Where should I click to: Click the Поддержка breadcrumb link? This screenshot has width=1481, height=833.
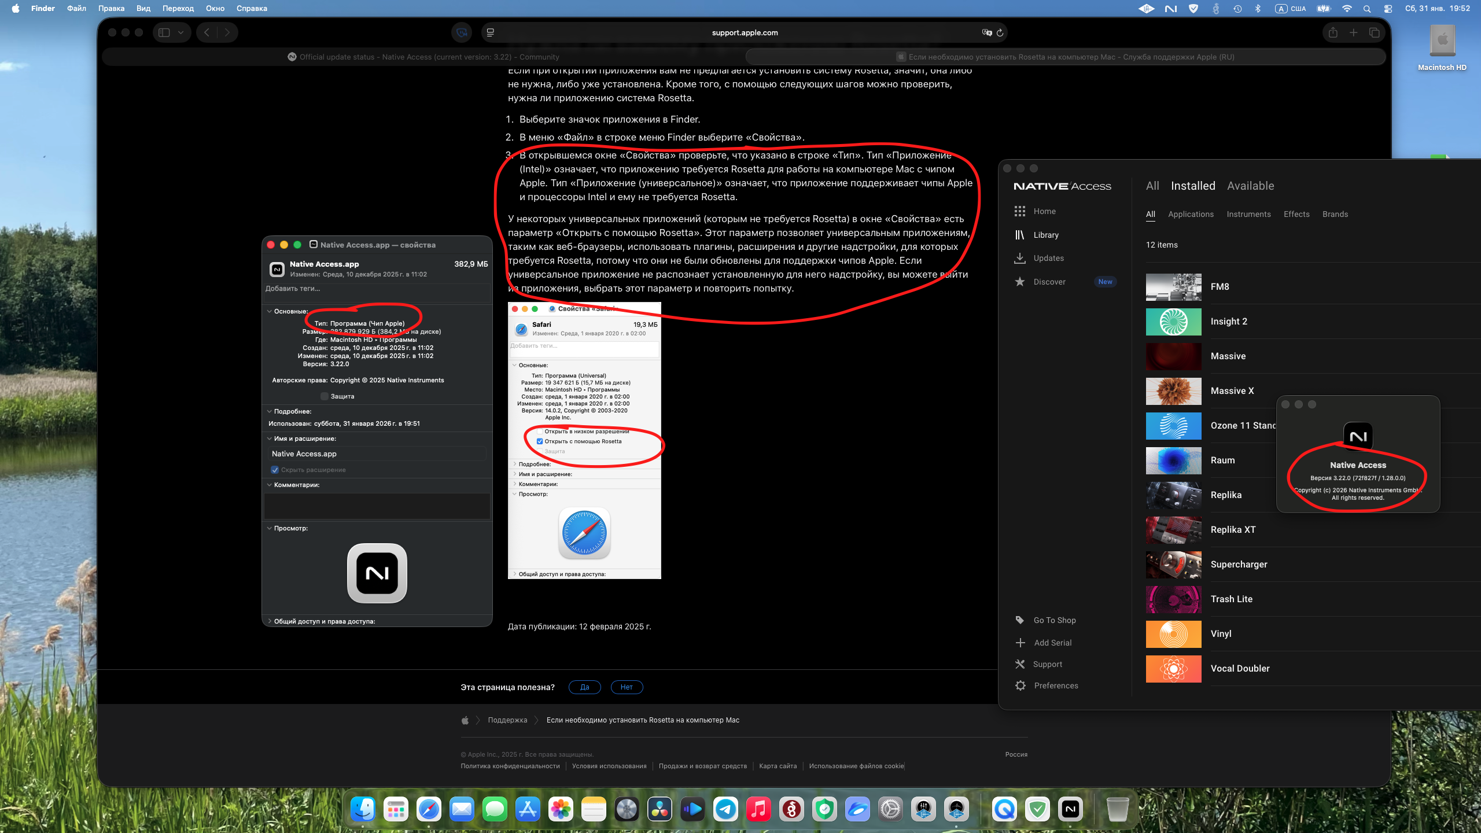pyautogui.click(x=507, y=720)
